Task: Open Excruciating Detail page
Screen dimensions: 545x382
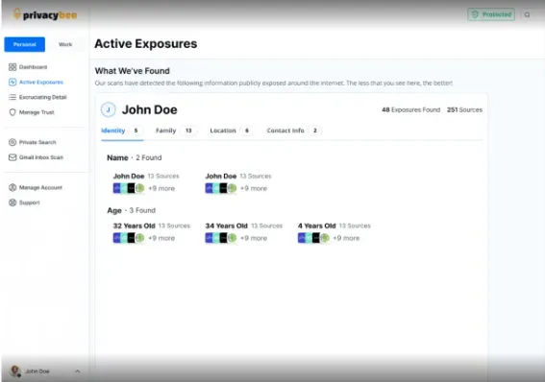Action: [42, 97]
